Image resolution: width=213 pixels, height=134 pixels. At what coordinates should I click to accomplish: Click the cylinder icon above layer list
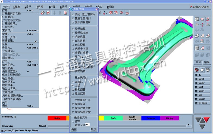click(x=207, y=70)
